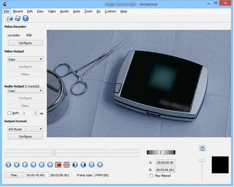Open the Go menu

point(98,11)
